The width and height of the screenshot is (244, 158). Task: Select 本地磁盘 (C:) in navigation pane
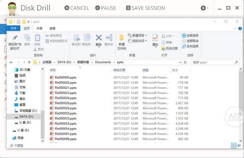25,111
